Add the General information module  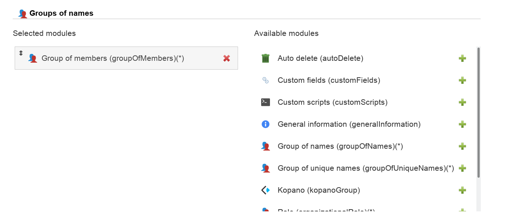(462, 124)
